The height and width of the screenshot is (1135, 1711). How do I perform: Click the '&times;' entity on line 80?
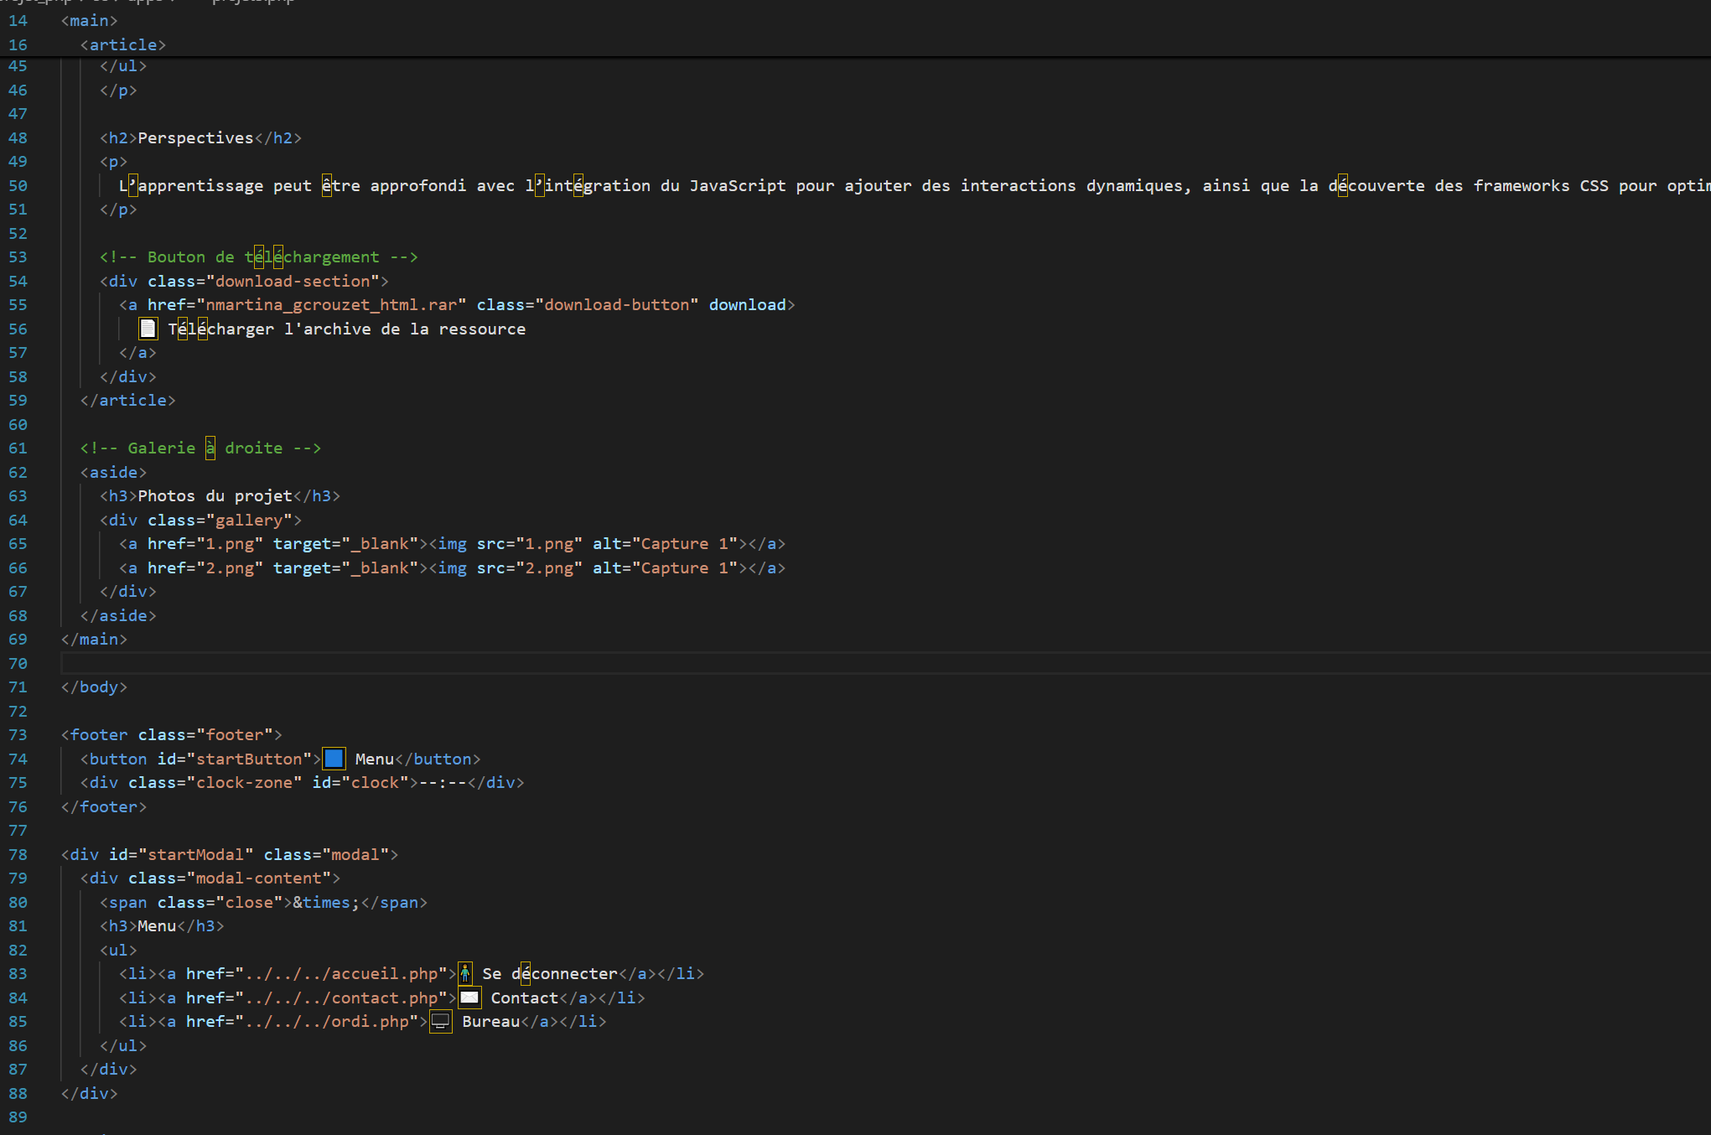(326, 902)
